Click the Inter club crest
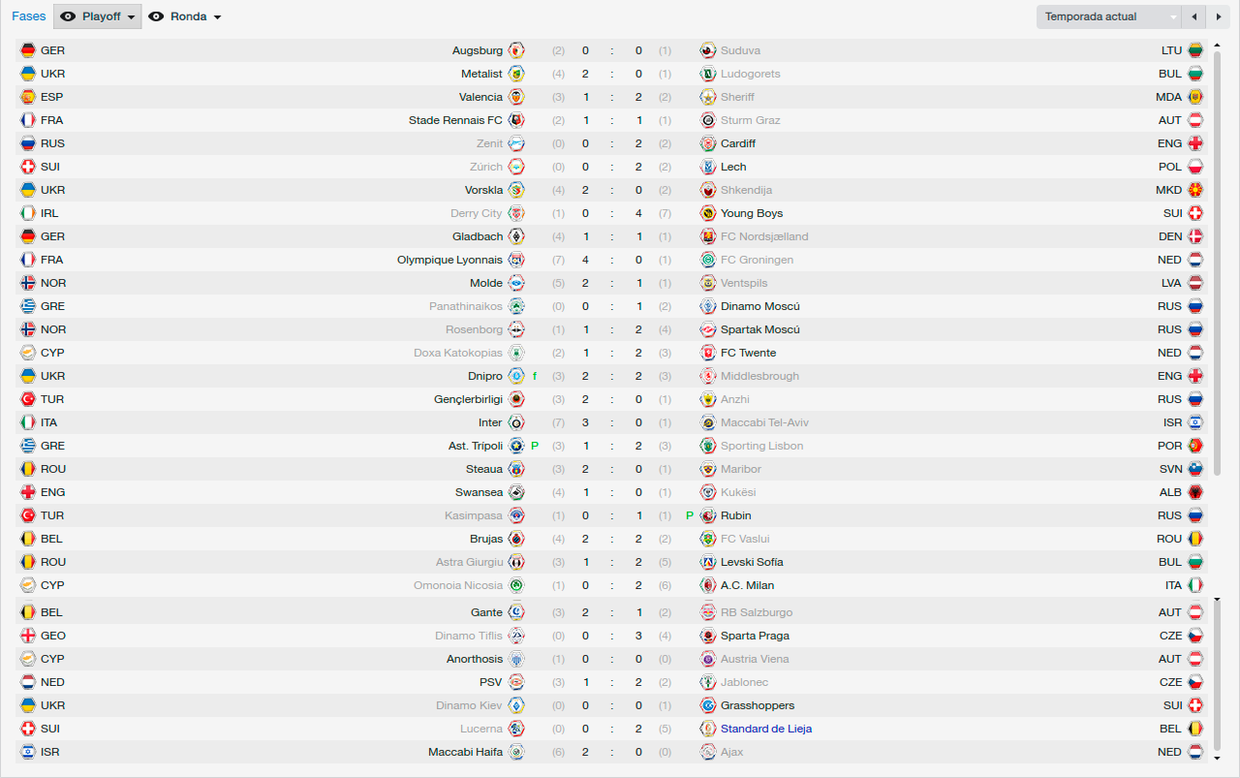This screenshot has width=1240, height=778. click(x=516, y=422)
